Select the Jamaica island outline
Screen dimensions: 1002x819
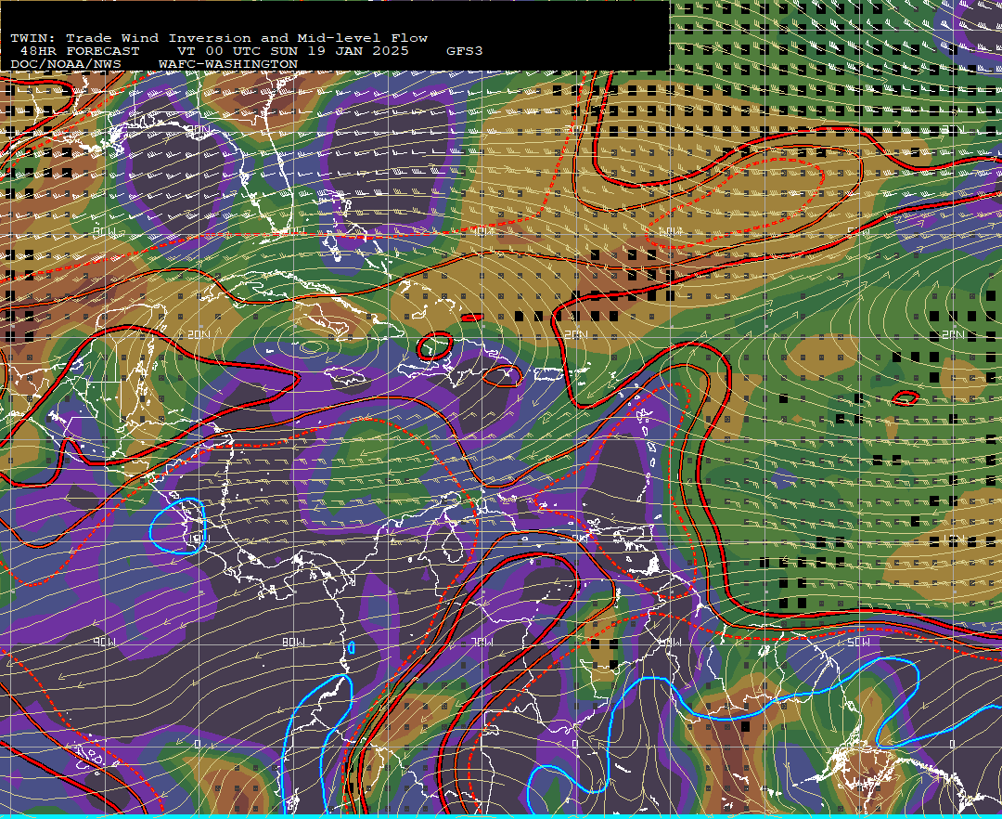(345, 374)
